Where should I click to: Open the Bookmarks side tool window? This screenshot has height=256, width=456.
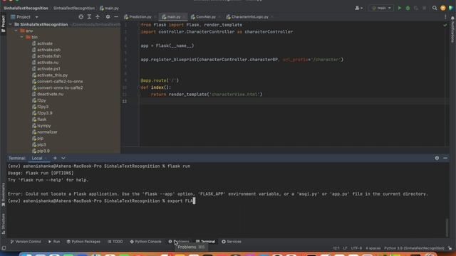point(3,194)
